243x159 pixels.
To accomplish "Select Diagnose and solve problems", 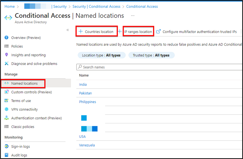I will [x=34, y=64].
